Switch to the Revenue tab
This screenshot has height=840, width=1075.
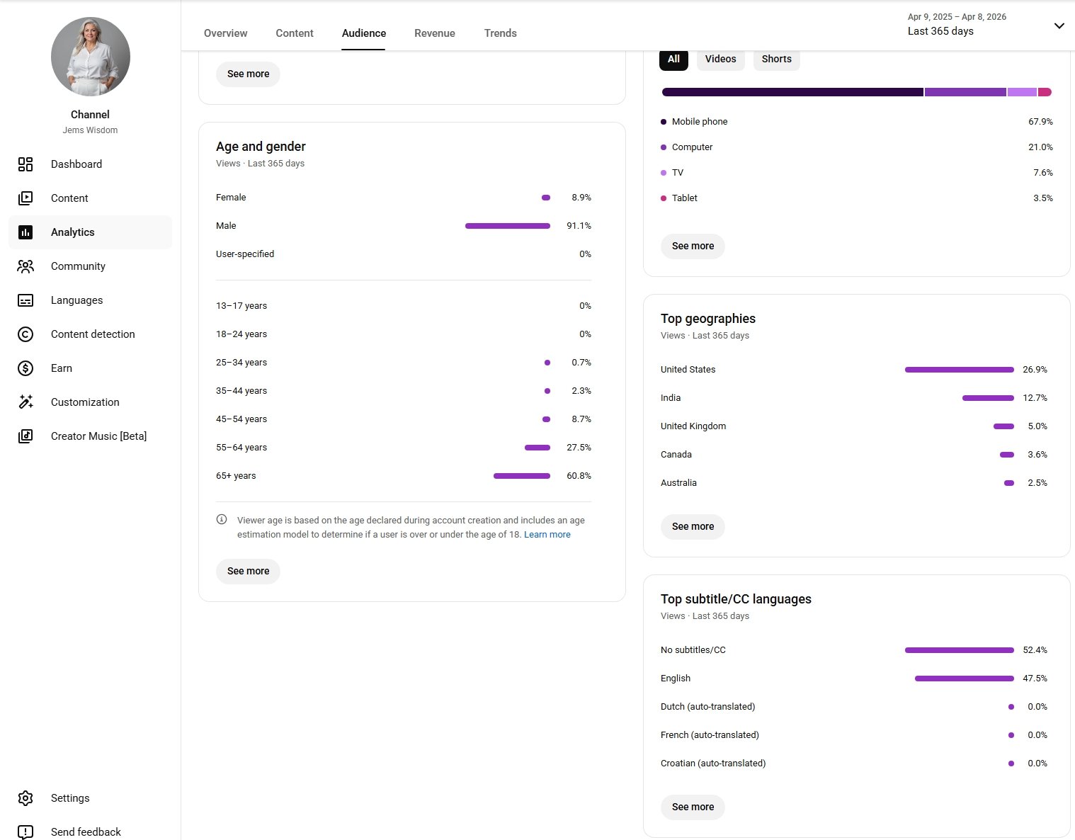click(434, 33)
